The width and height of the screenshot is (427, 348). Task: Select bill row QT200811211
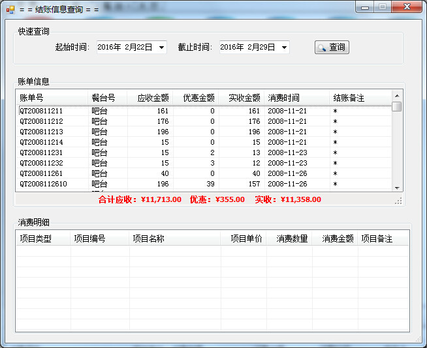pyautogui.click(x=204, y=111)
